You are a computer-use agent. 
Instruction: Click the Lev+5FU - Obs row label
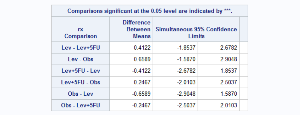80,82
